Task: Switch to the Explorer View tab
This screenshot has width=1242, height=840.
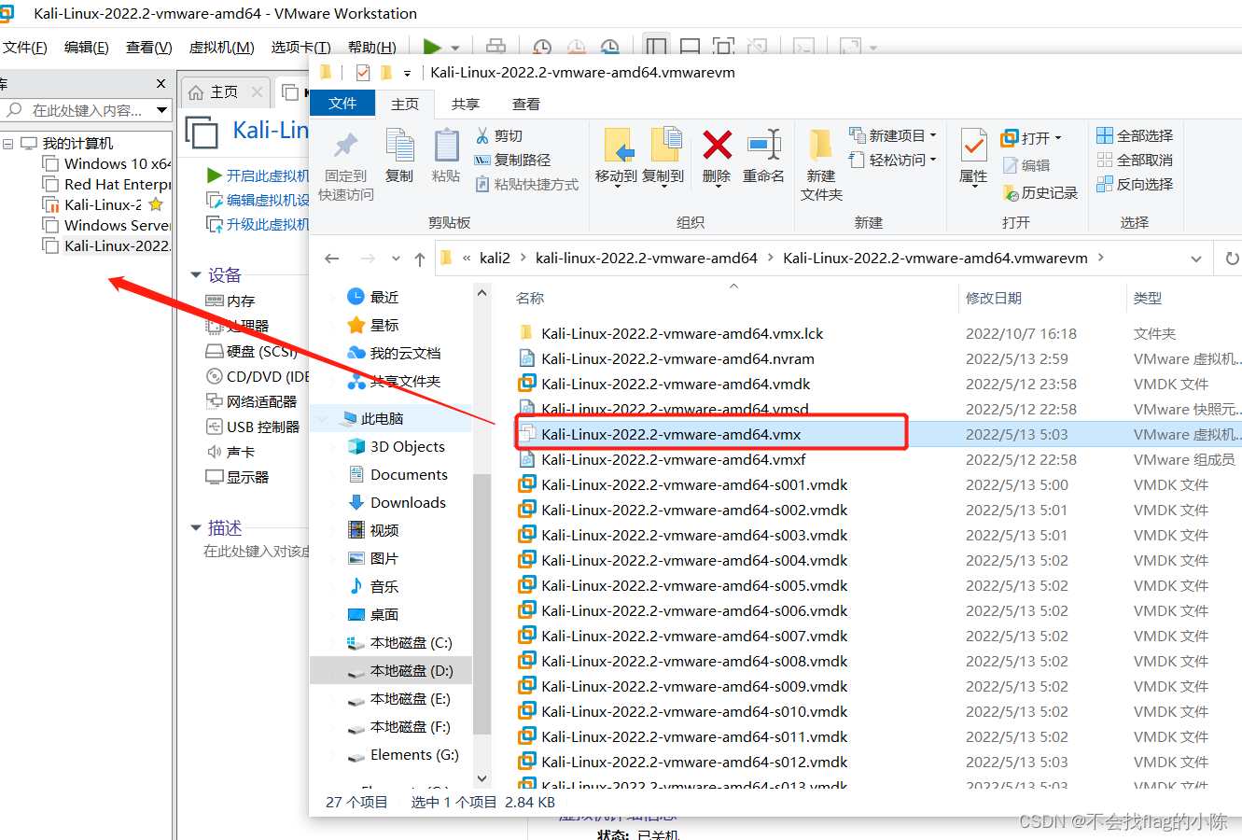Action: click(526, 105)
